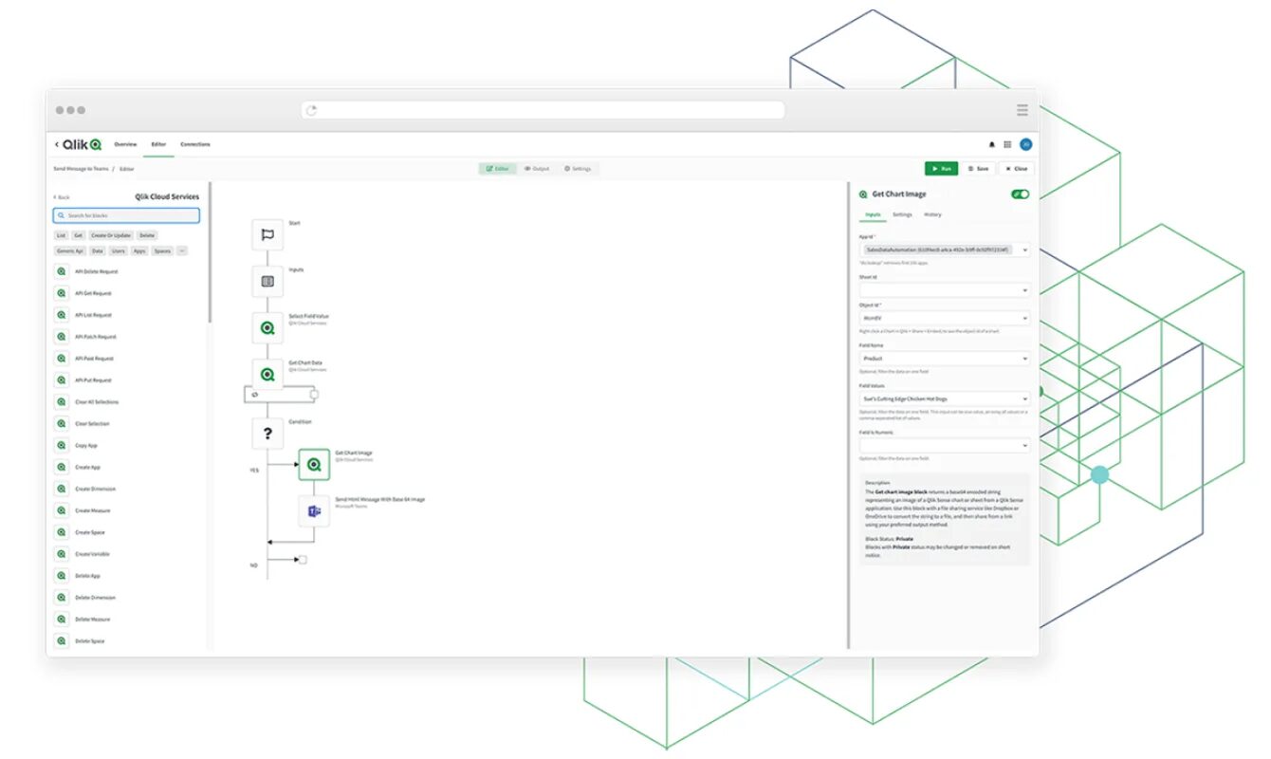This screenshot has height=759, width=1271.
Task: Click the Close button
Action: [1016, 169]
